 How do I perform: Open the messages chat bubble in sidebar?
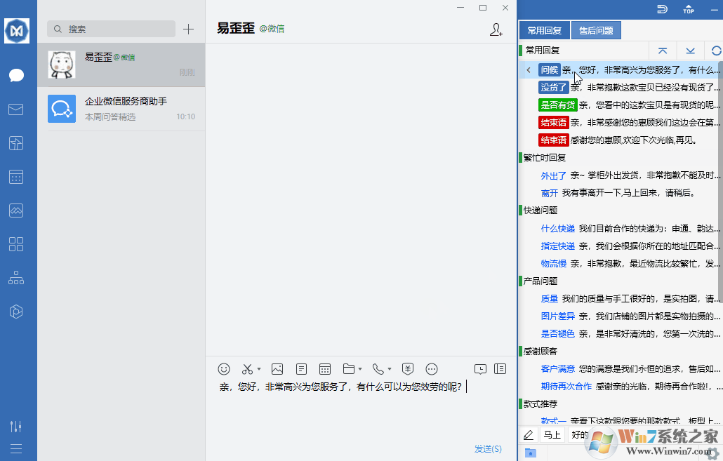pos(16,75)
